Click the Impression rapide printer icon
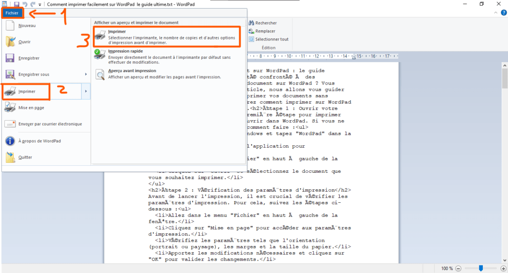 pos(100,54)
